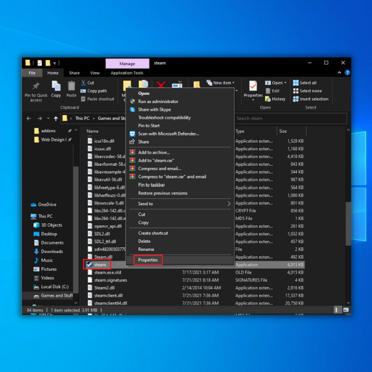Screen dimensions: 372x372
Task: Click the Properties checkmark ribbon icon
Action: (253, 86)
